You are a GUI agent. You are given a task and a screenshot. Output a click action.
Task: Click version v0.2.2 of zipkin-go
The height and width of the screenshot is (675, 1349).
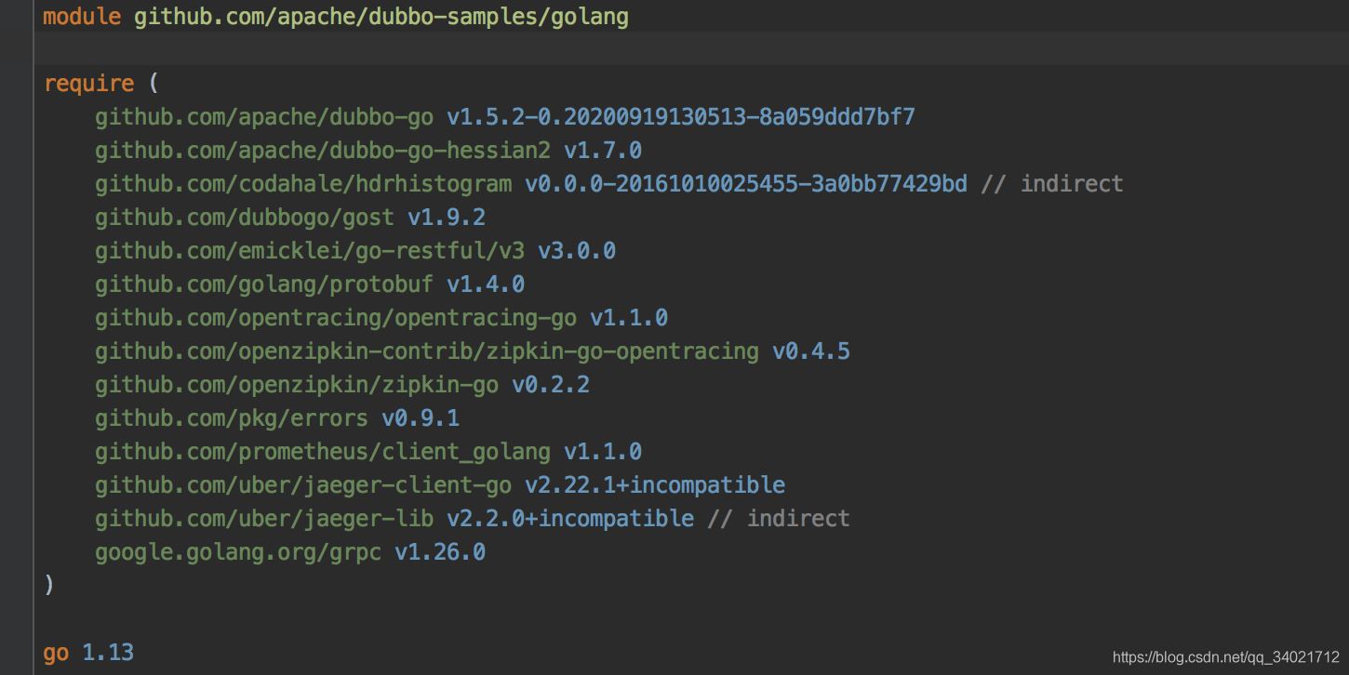point(550,385)
